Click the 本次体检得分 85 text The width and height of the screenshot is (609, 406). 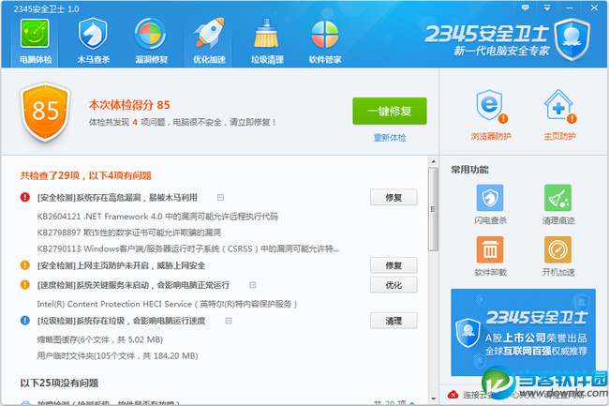coord(129,105)
